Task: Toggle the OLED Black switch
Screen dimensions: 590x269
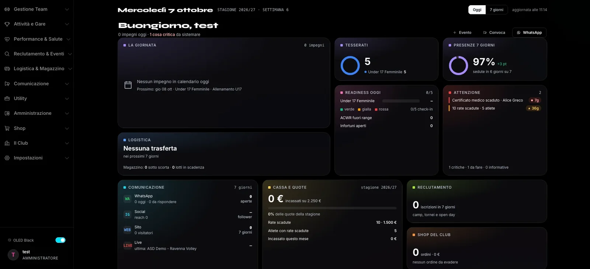Action: coord(60,240)
